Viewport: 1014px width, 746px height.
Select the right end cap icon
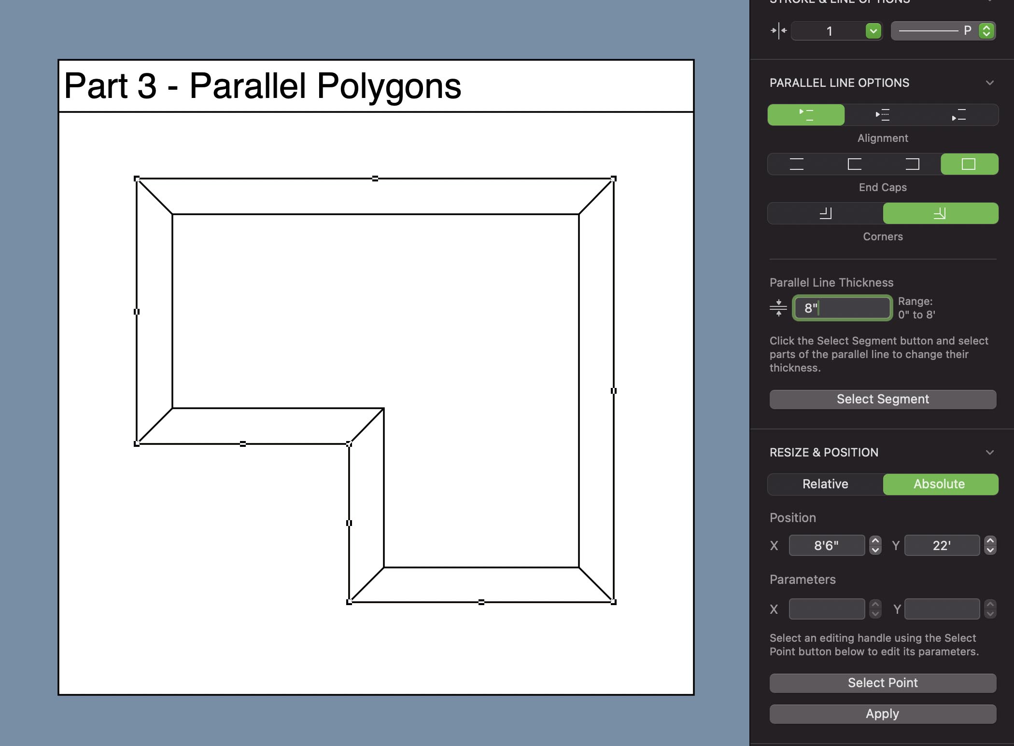coord(912,164)
